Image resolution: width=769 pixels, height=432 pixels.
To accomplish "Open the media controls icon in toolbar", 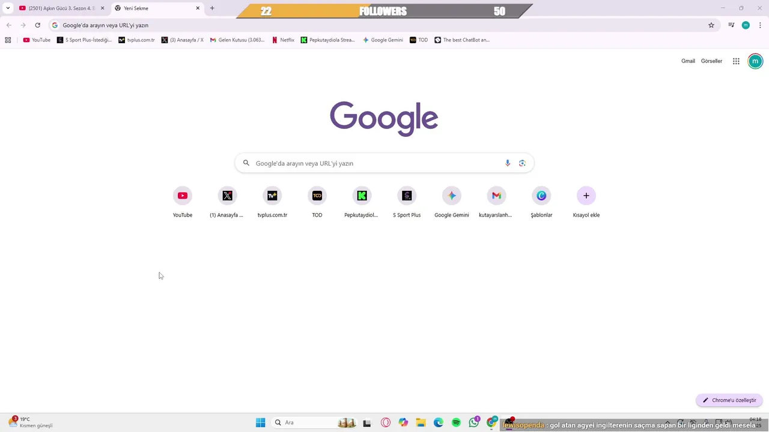I will [x=731, y=25].
